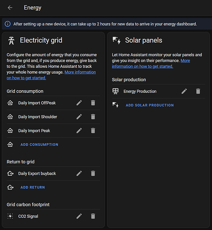This screenshot has width=212, height=230.
Task: Edit the CO2 Signal carbon footprint
Action: tap(79, 216)
